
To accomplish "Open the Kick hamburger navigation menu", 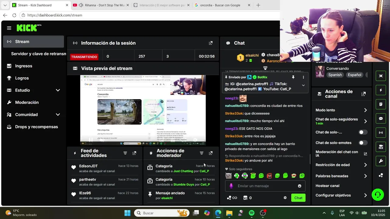I will click(x=9, y=28).
